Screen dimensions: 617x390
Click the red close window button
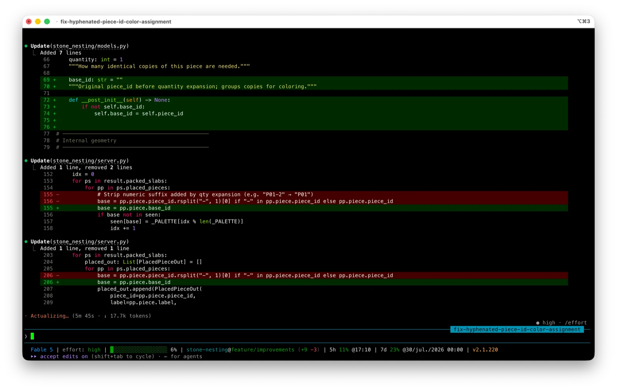pos(29,22)
